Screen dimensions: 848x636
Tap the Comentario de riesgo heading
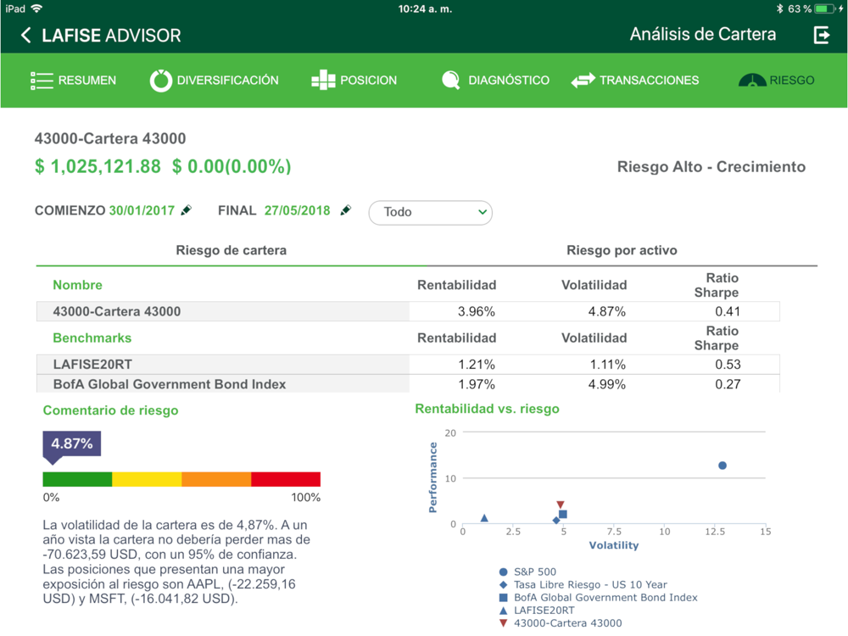[x=110, y=410]
